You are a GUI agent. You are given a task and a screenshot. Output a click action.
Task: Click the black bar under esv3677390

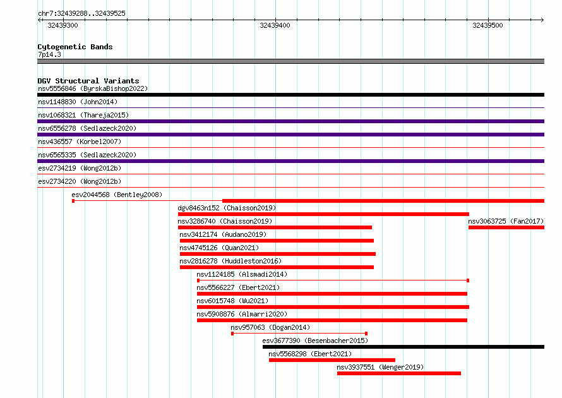tap(404, 347)
